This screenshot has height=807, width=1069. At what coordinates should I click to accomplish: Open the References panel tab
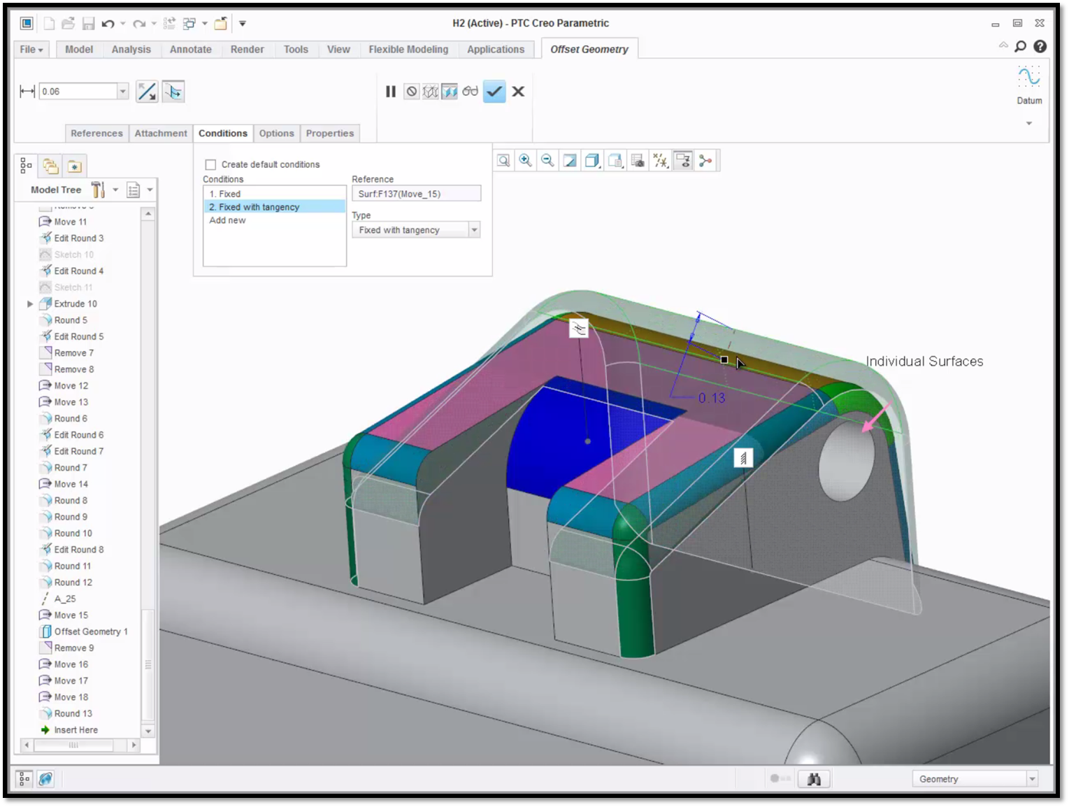tap(96, 134)
